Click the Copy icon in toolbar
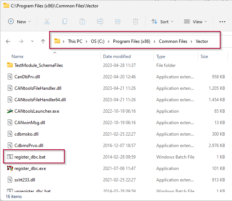 coord(65,21)
